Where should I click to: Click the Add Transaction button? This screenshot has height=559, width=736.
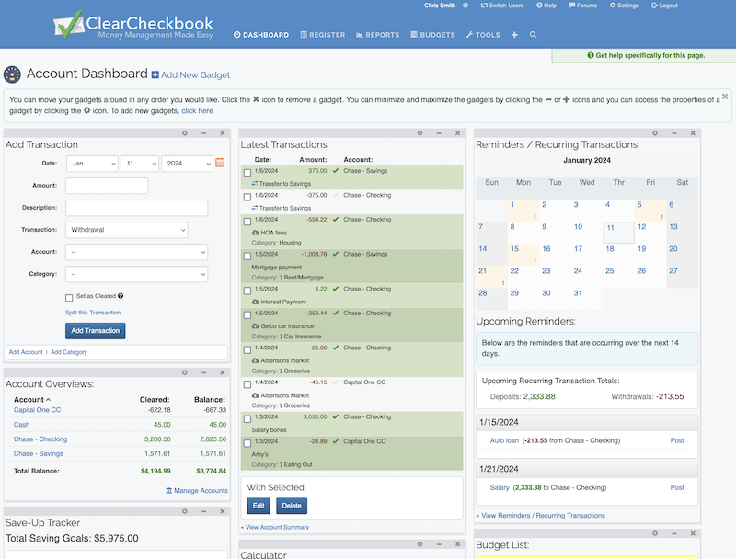[x=96, y=332]
